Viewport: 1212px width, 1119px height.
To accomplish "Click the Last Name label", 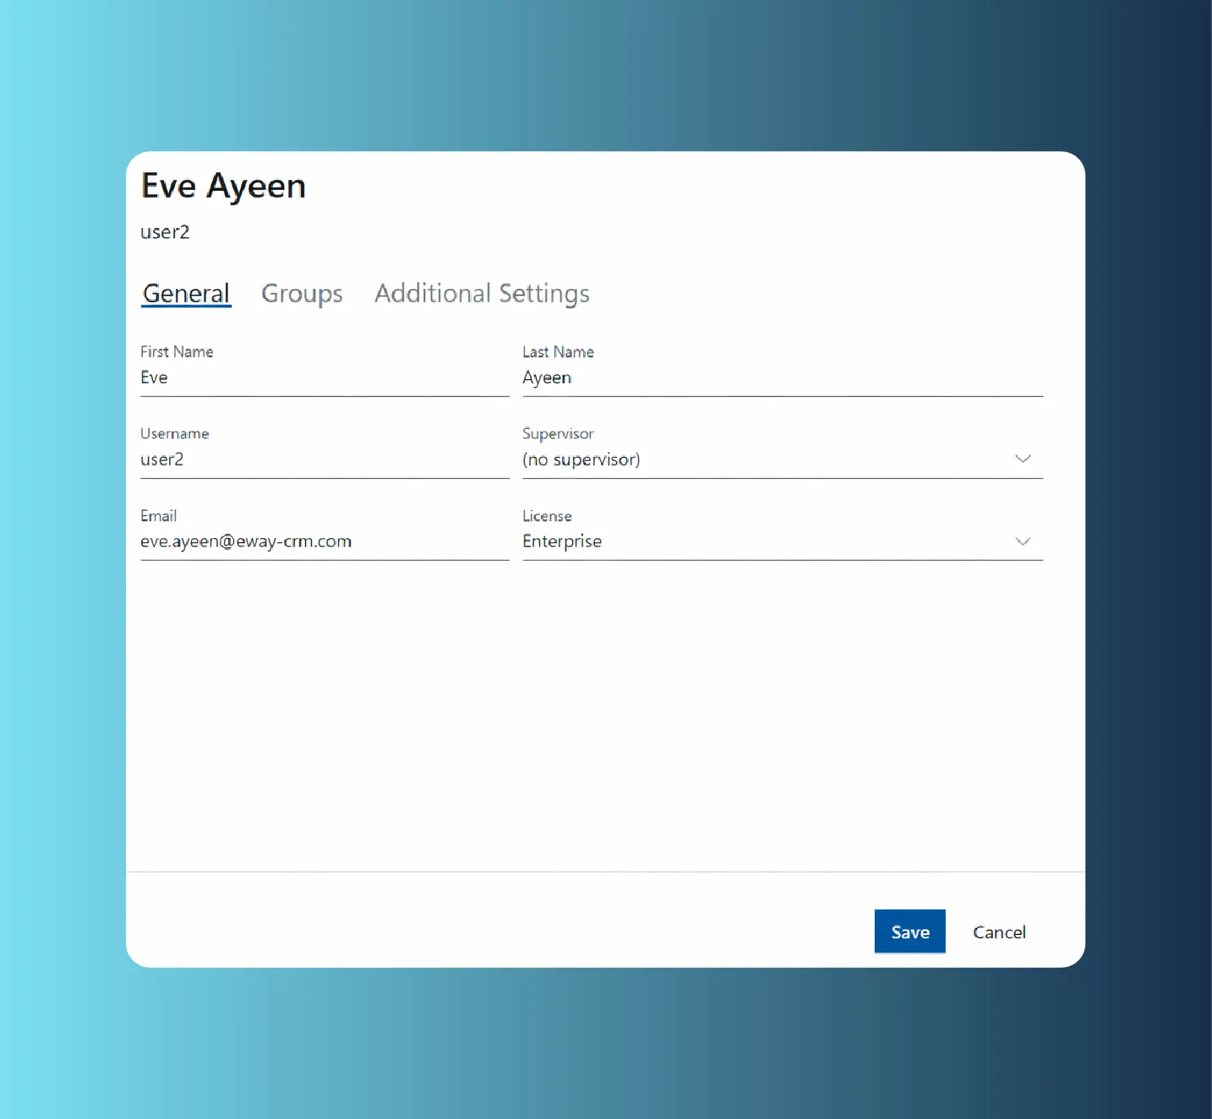I will (558, 351).
